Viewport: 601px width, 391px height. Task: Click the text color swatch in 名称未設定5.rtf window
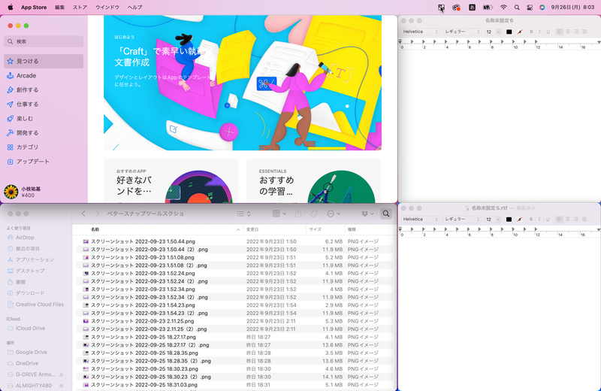pos(509,219)
